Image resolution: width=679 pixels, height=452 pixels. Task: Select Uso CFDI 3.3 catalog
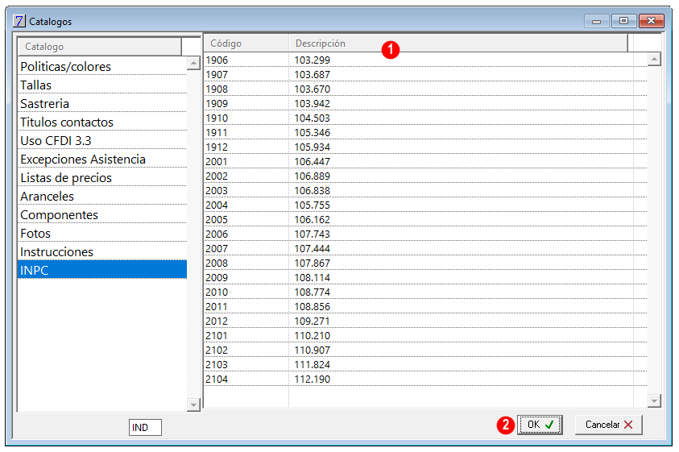(56, 141)
